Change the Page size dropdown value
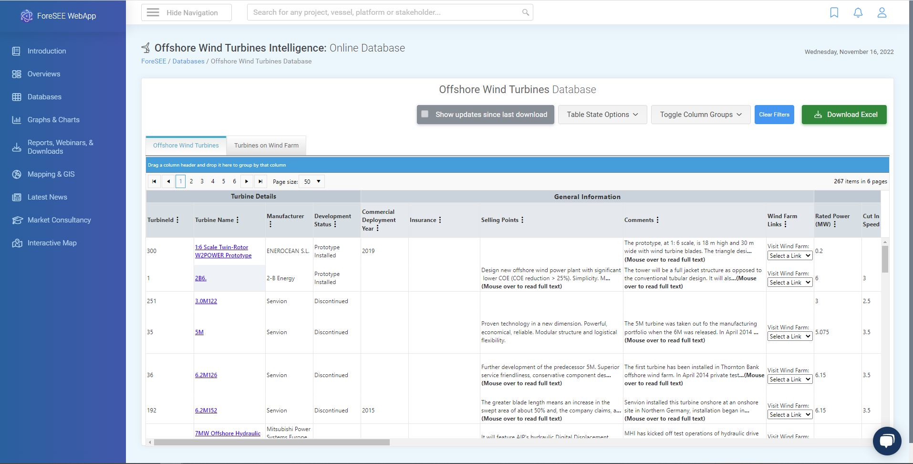This screenshot has width=913, height=464. pyautogui.click(x=311, y=181)
